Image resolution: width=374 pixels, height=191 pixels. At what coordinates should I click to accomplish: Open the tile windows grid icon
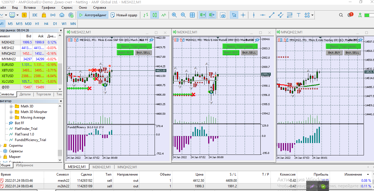pos(192,15)
